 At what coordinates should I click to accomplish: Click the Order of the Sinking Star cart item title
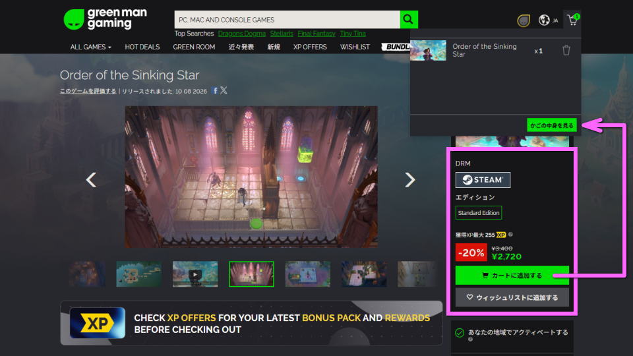(x=485, y=50)
